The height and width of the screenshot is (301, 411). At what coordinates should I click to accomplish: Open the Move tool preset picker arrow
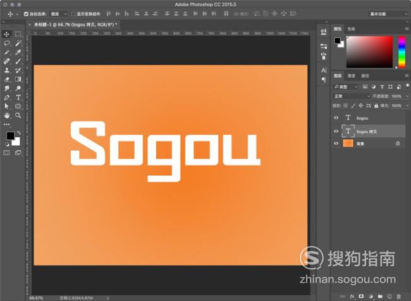coord(17,14)
